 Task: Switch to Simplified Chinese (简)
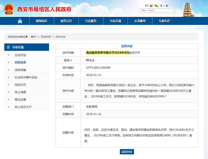coord(161,6)
